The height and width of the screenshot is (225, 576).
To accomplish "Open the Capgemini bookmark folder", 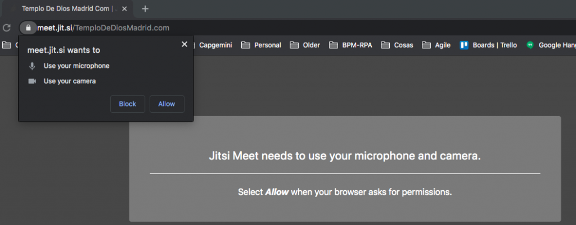I will (x=217, y=45).
